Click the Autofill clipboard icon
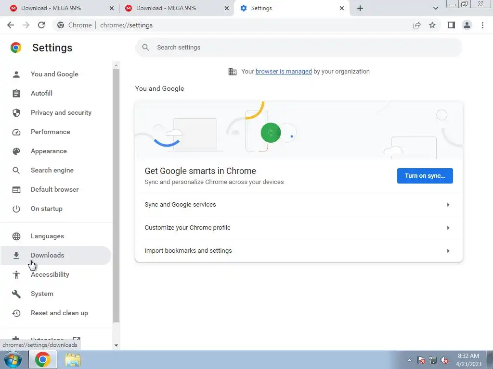The height and width of the screenshot is (369, 493). 16,94
